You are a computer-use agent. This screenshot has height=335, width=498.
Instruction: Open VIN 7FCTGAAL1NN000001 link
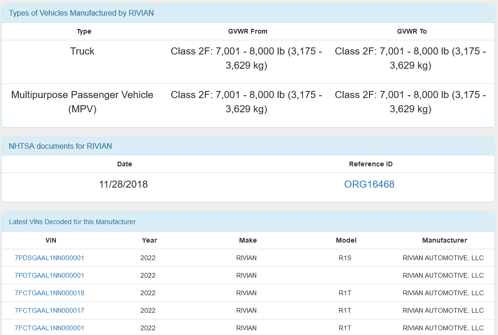tap(49, 328)
